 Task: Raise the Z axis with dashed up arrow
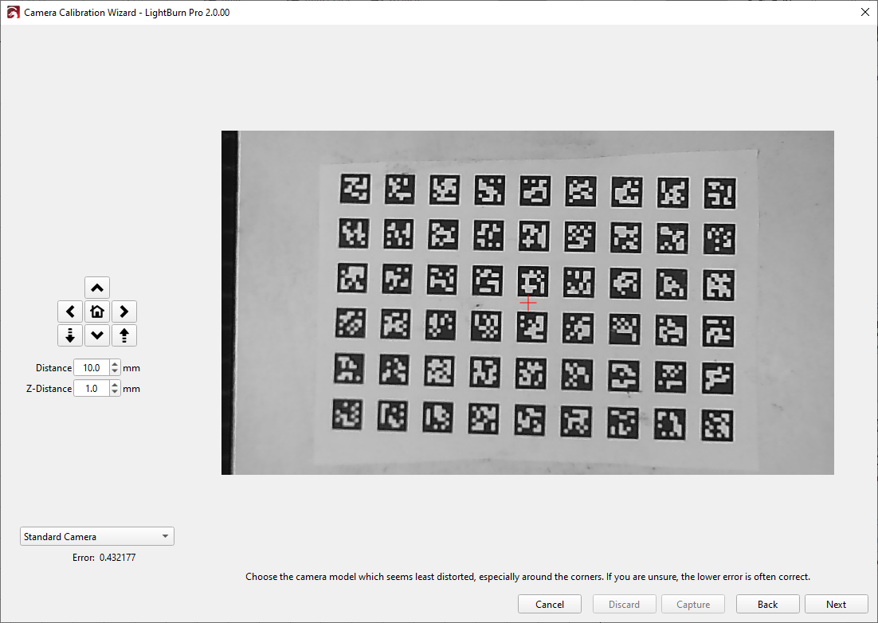click(x=123, y=335)
